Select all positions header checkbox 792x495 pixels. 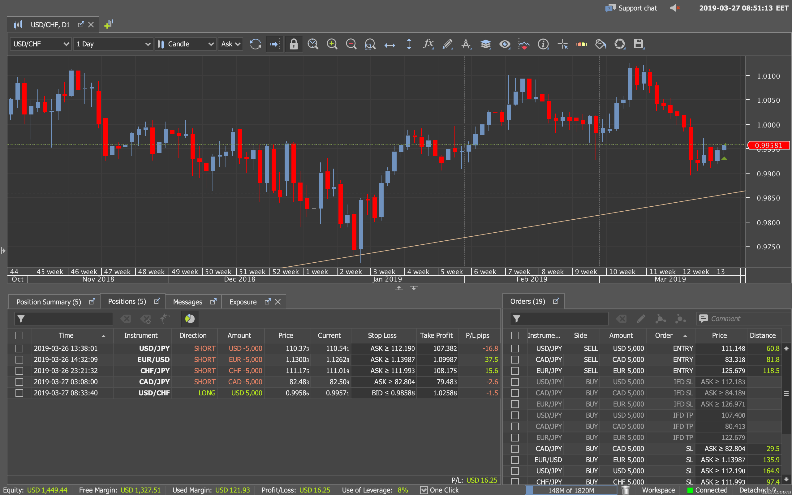point(19,336)
